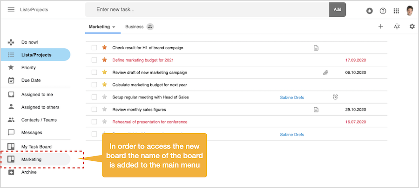Screen dimensions: 419x188
Task: Open Sabine Drefs link on the last task
Action: pos(292,135)
